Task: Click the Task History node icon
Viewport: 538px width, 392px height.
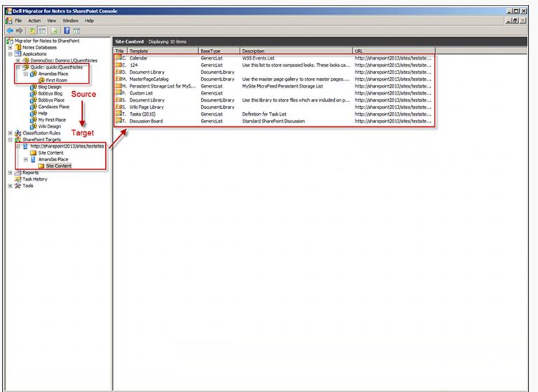Action: click(x=18, y=179)
